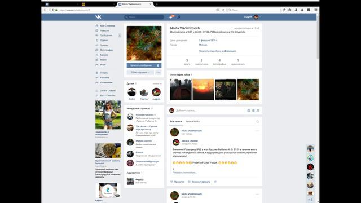
Task: Click the VK logo in header
Action: point(98,17)
